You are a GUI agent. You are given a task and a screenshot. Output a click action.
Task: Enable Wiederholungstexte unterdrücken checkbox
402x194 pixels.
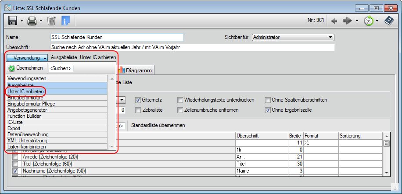pyautogui.click(x=180, y=100)
